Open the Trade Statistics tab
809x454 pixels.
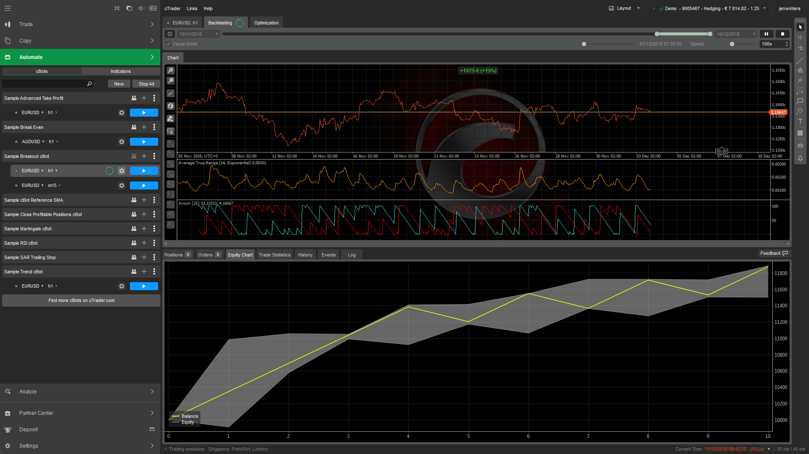(275, 255)
